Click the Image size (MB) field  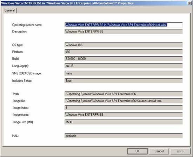tap(124, 122)
